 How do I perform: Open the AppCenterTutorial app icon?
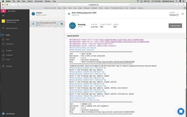3,21
